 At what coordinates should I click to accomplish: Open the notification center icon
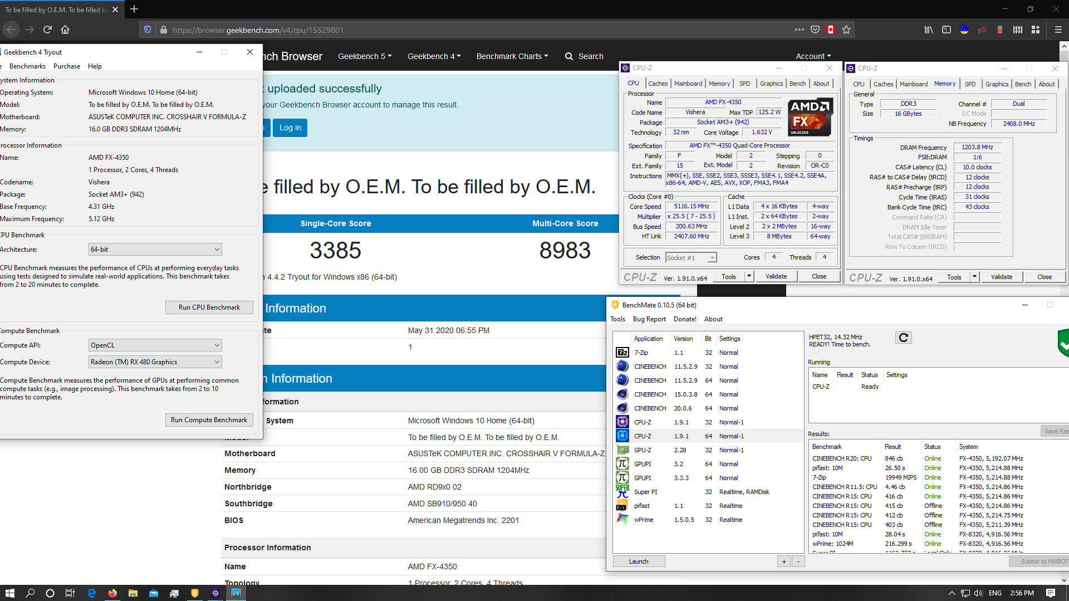[x=1051, y=593]
